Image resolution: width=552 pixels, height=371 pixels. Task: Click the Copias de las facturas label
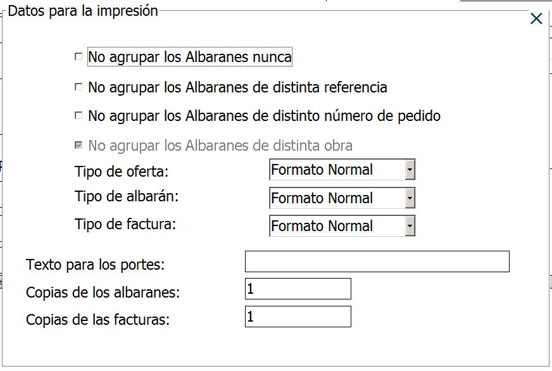click(98, 320)
